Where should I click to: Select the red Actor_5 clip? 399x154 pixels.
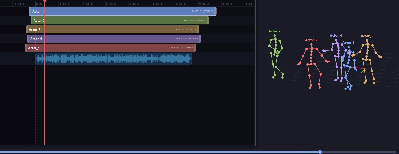[x=110, y=48]
